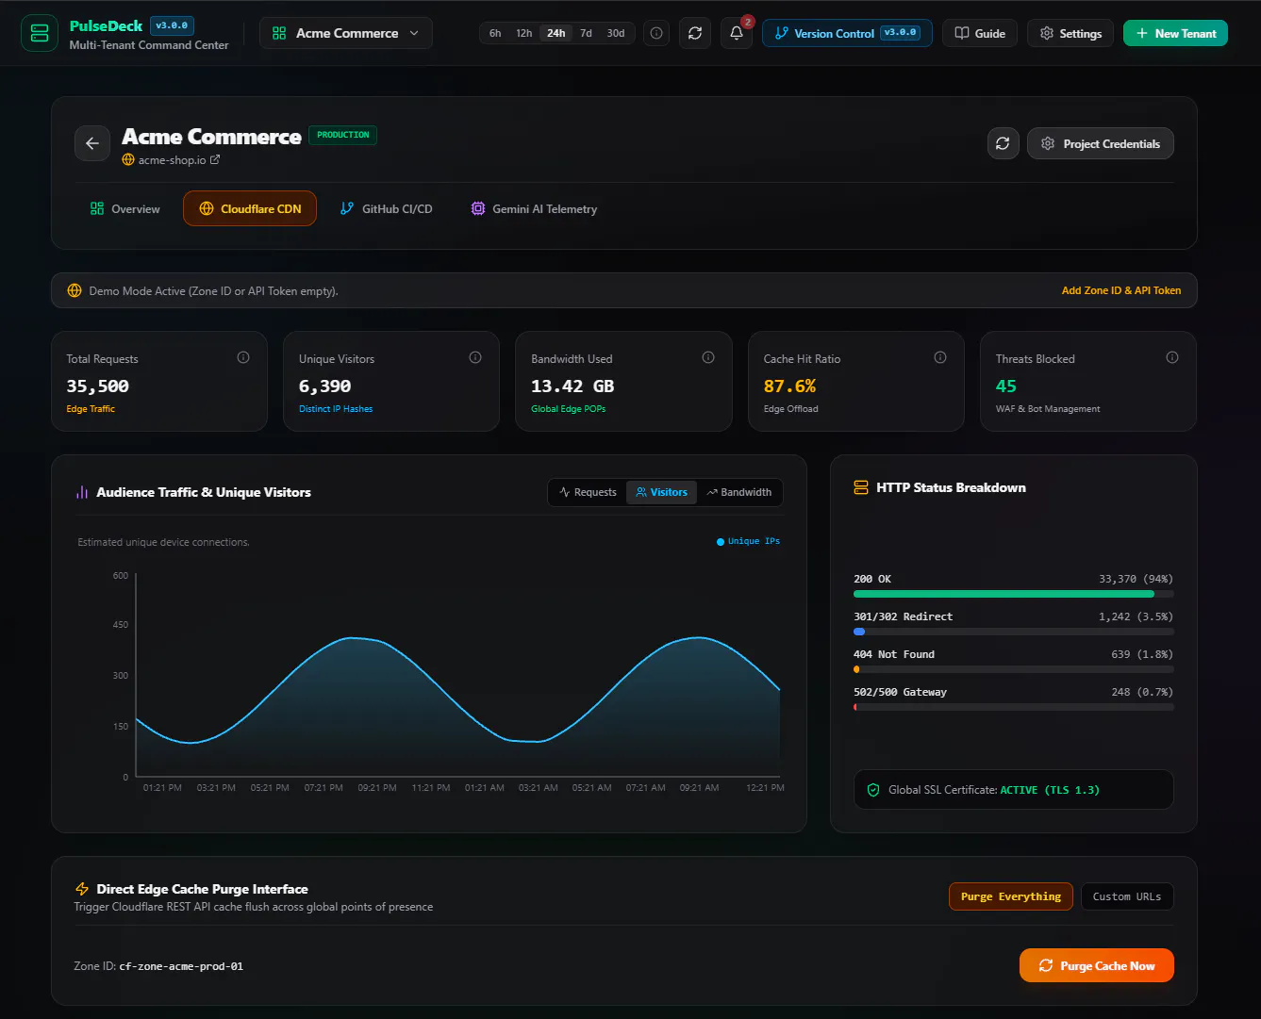Open the Guide

[980, 33]
